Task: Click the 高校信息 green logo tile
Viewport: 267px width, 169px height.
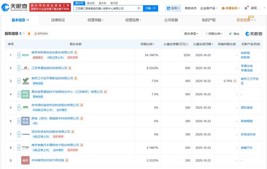Action: click(x=25, y=94)
